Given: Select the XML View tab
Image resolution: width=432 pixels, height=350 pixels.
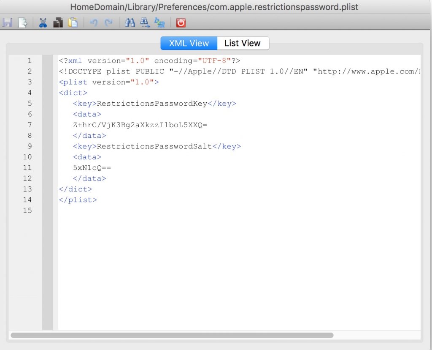Looking at the screenshot, I should coord(189,43).
